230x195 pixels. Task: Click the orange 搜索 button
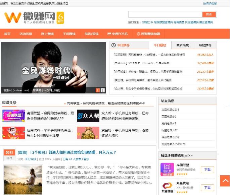pyautogui.click(x=209, y=14)
